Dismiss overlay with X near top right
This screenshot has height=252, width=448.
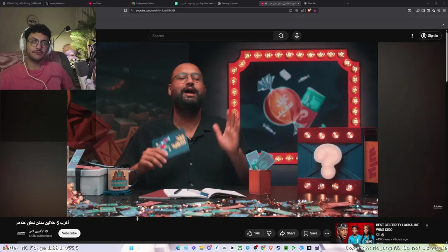pos(443,25)
